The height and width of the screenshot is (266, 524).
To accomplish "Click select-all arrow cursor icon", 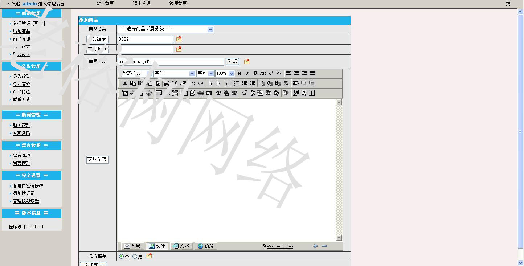I will (211, 83).
